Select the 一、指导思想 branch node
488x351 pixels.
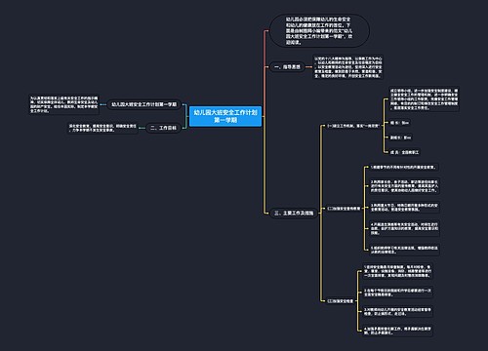(287, 67)
